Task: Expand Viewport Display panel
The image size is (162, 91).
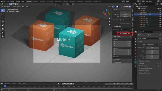Action: pyautogui.click(x=144, y=71)
